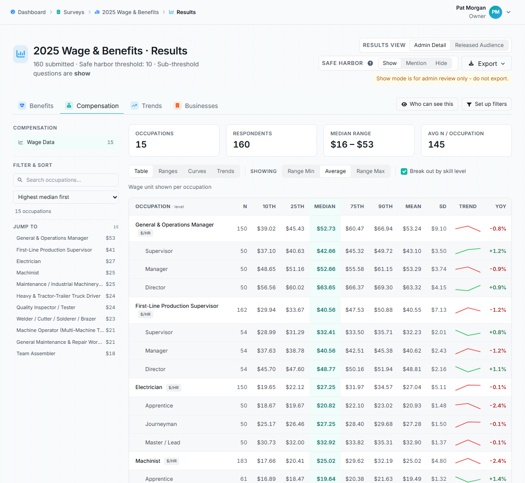
Task: Jump to Heavy & Tractor-Trailer Truck Driver
Action: tap(66, 296)
